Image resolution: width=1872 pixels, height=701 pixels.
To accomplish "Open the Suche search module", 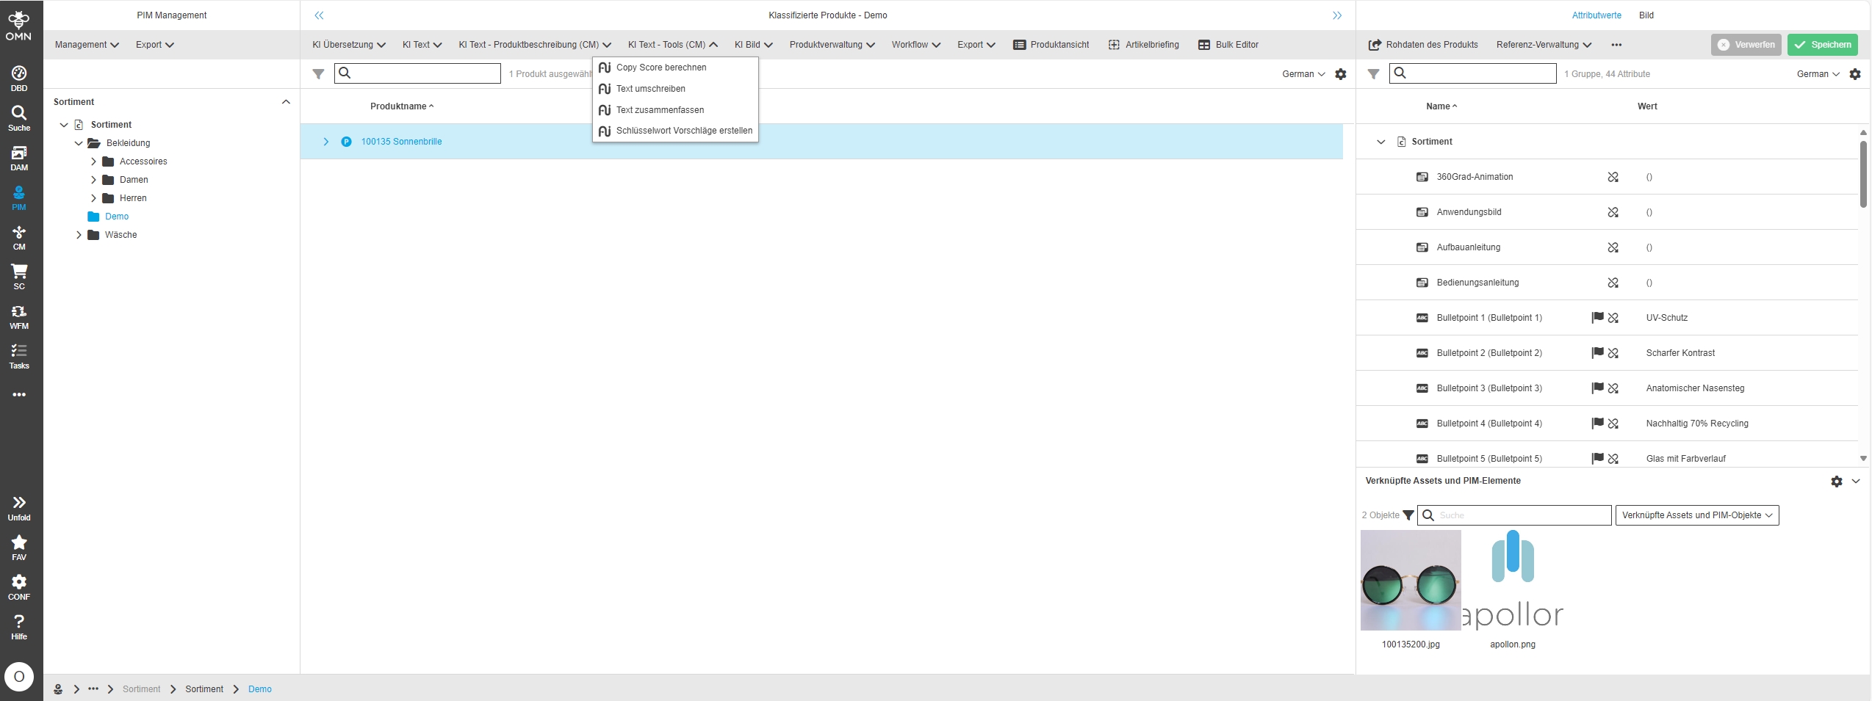I will 19,118.
